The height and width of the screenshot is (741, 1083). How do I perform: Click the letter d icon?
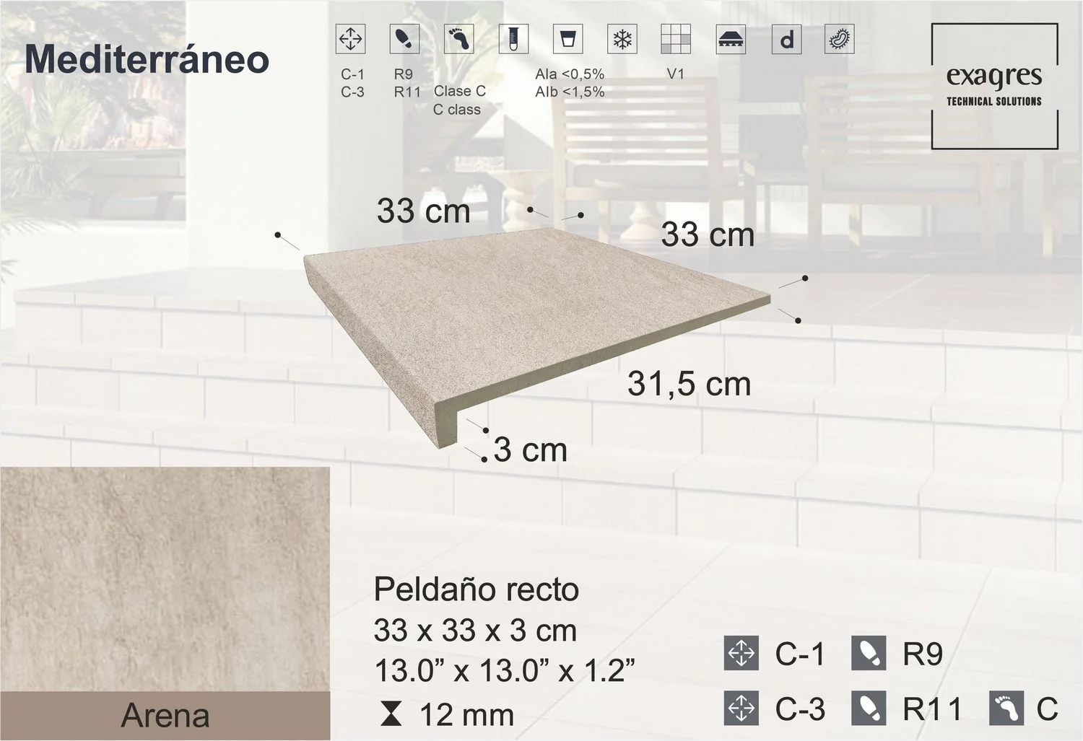pos(786,39)
